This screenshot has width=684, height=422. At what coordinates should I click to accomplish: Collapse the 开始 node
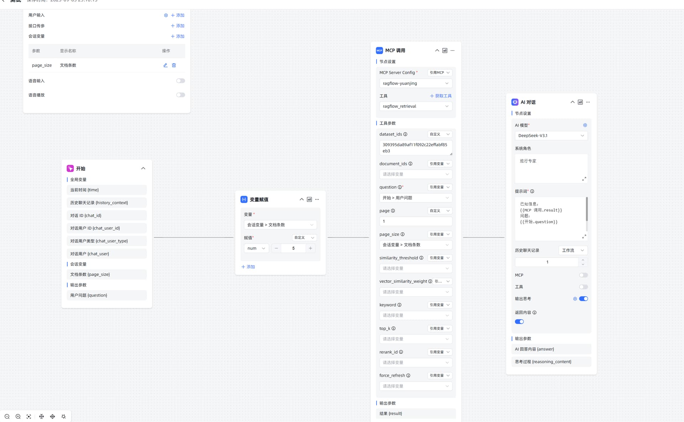143,168
